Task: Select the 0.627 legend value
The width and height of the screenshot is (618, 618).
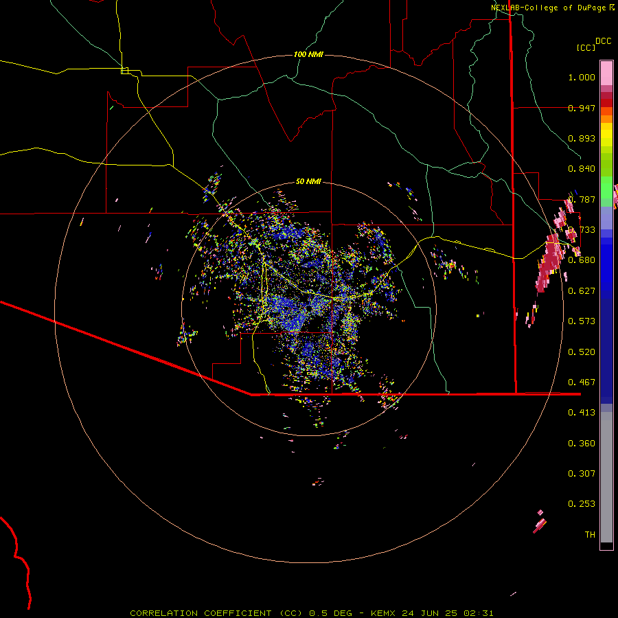Action: [x=582, y=291]
